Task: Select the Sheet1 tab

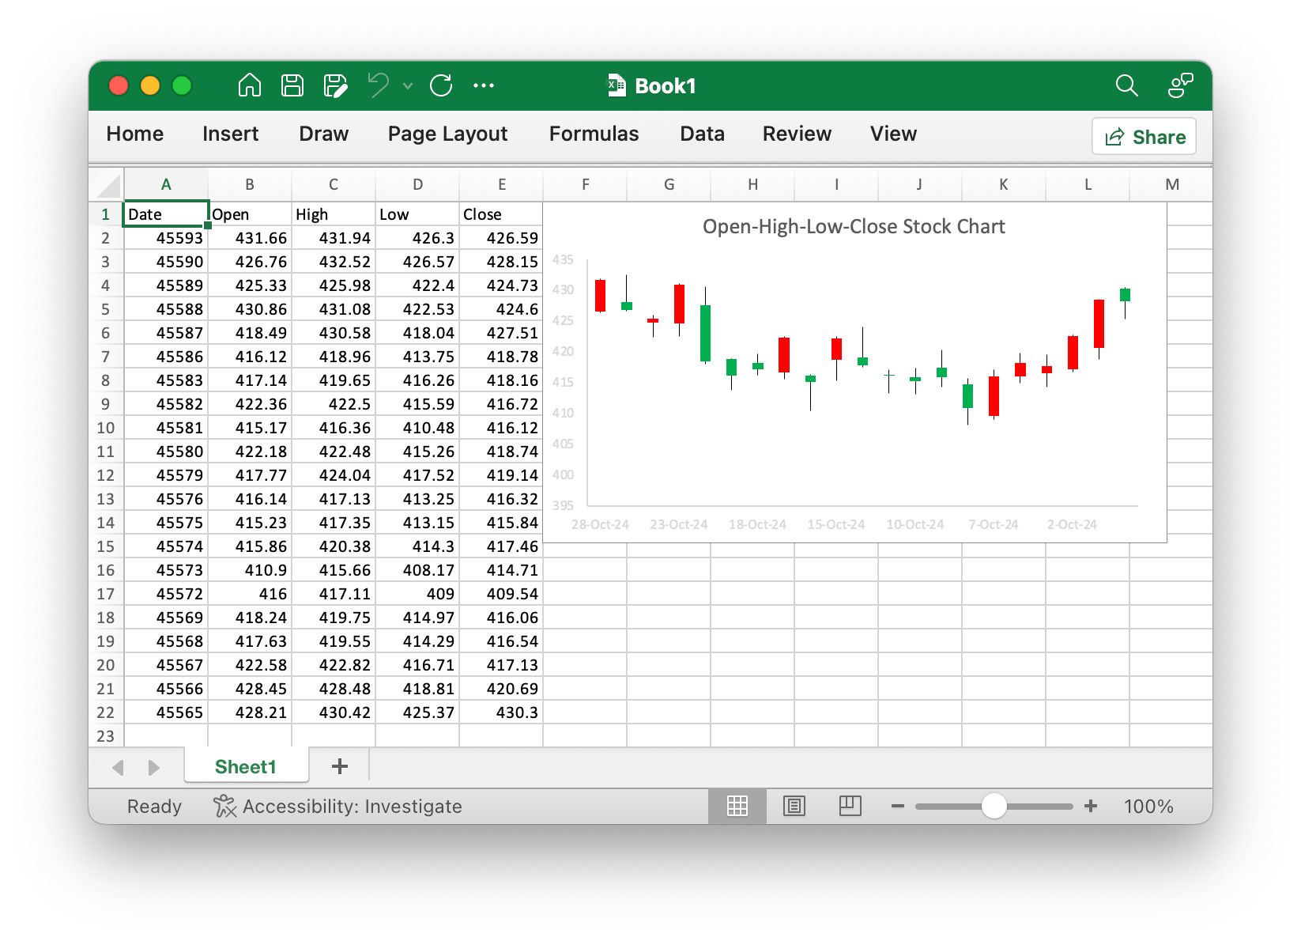Action: pyautogui.click(x=246, y=767)
